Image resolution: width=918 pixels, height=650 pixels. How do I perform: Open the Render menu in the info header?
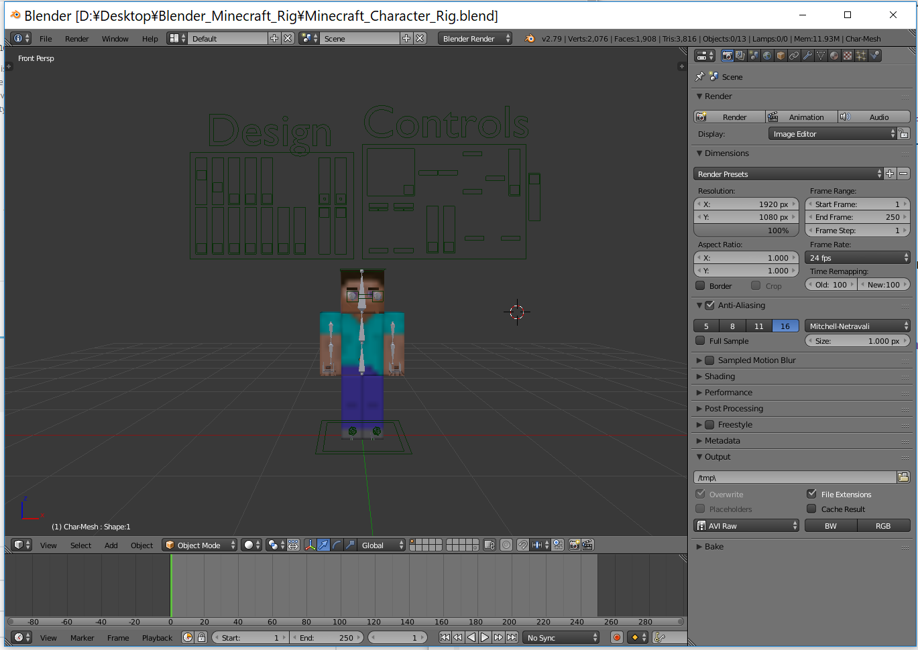76,38
